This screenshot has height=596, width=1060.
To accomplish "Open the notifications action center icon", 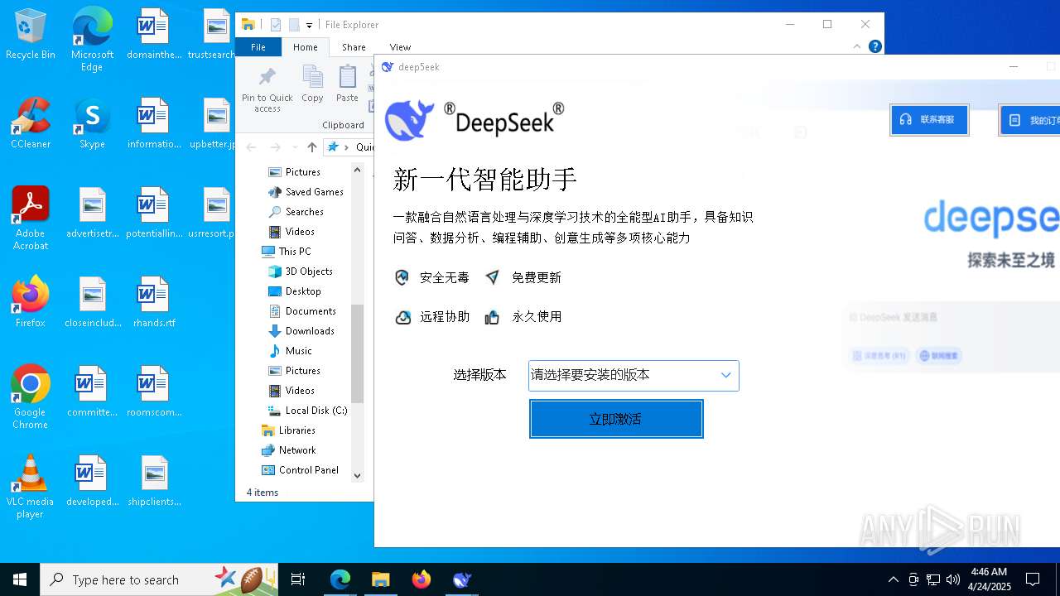I will [x=1033, y=579].
